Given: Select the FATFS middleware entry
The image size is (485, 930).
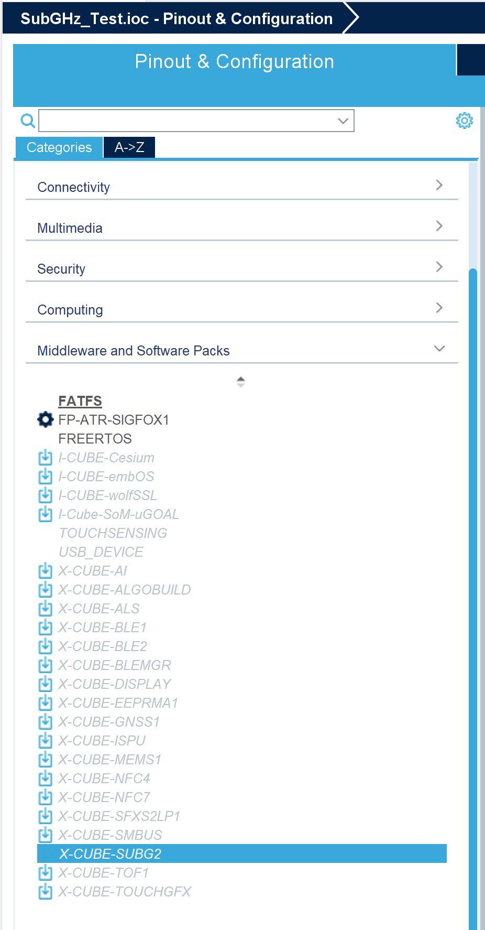Looking at the screenshot, I should [80, 401].
